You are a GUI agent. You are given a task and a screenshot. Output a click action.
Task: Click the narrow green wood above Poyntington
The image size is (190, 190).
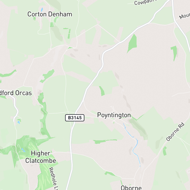pyautogui.click(x=102, y=91)
